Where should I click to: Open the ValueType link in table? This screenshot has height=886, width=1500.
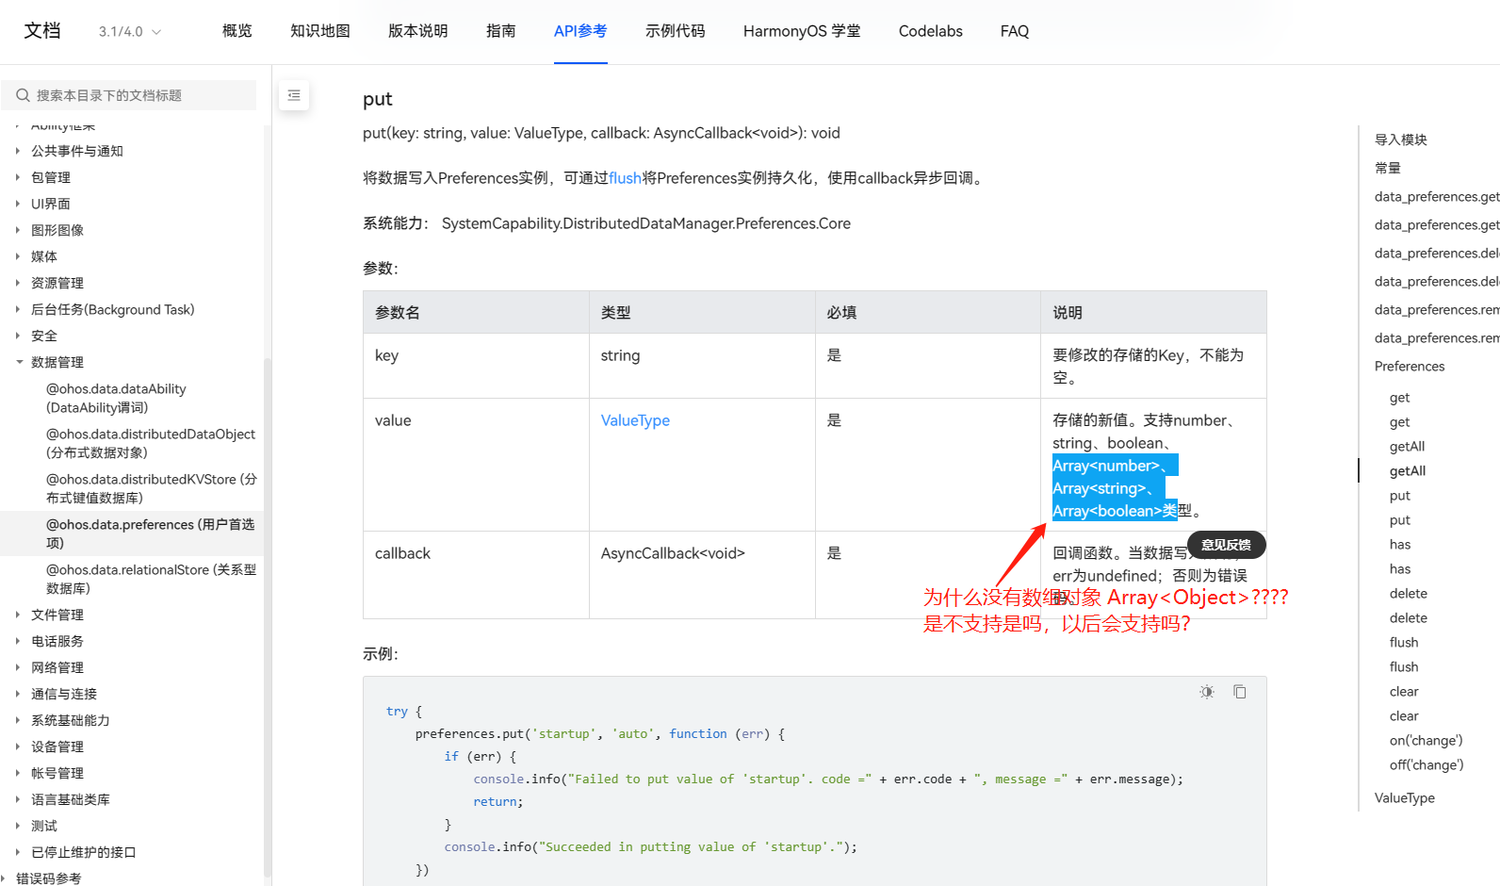coord(635,420)
